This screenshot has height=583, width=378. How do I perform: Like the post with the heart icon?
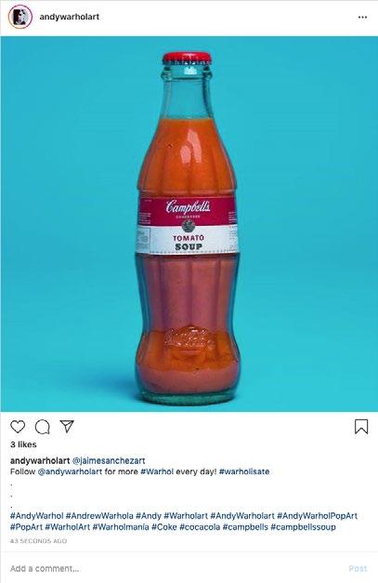(18, 427)
